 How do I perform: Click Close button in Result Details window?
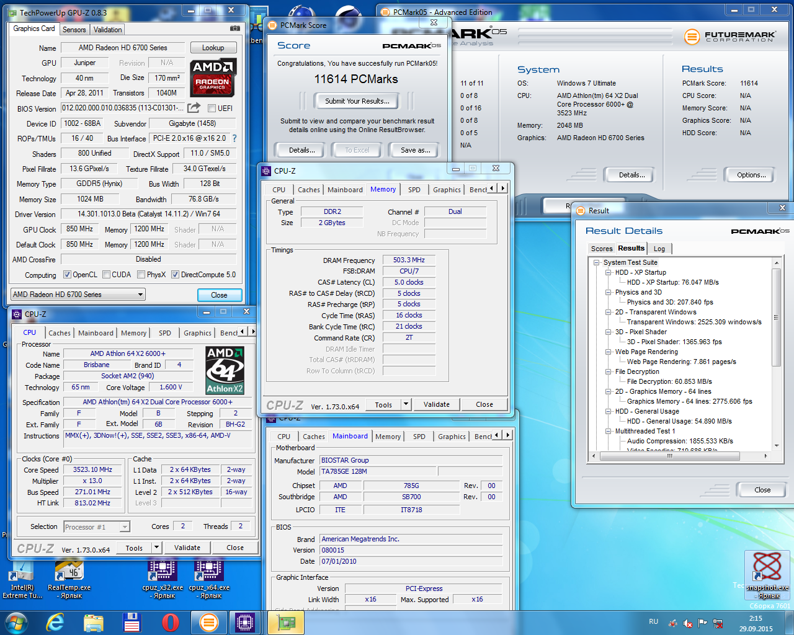[762, 490]
